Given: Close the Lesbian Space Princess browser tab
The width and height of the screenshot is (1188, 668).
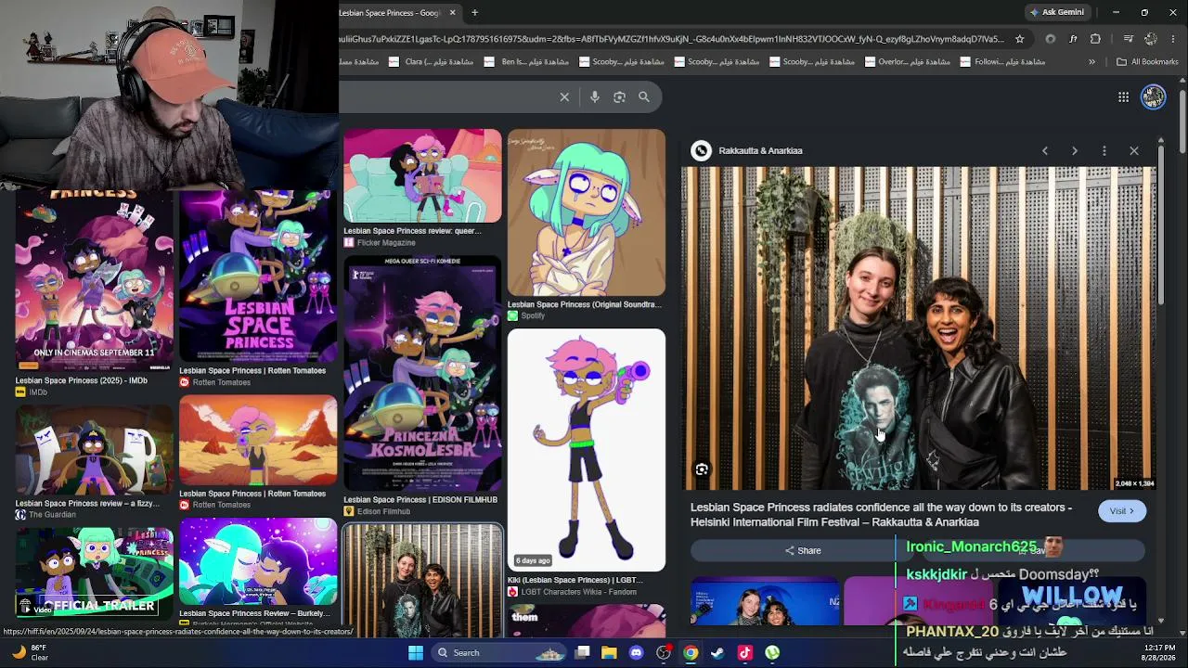Looking at the screenshot, I should point(453,12).
